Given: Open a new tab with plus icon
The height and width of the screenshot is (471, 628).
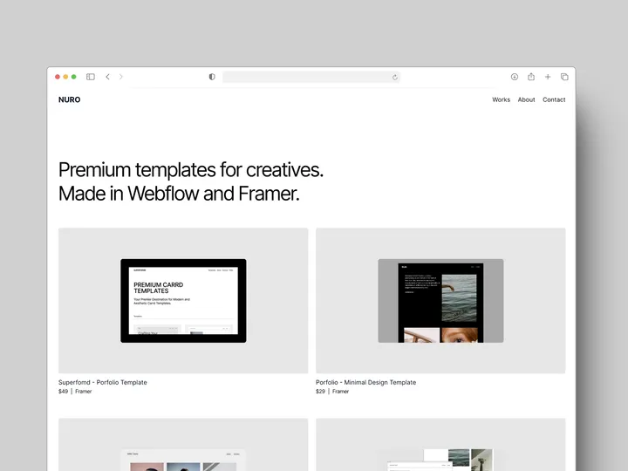Looking at the screenshot, I should click(548, 77).
